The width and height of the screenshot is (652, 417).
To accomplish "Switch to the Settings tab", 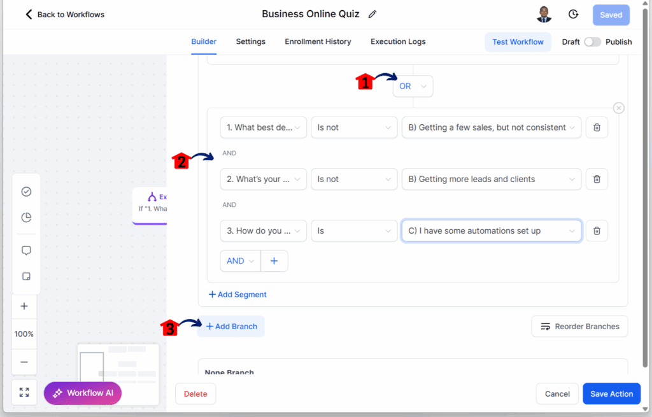I will pyautogui.click(x=251, y=41).
